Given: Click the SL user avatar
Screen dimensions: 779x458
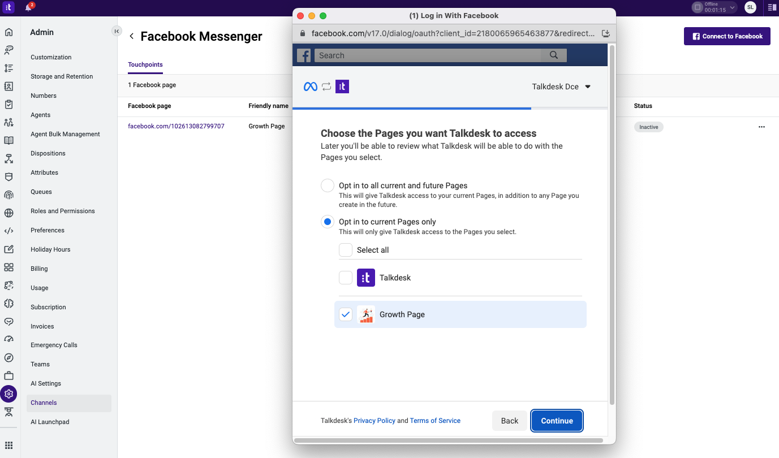Looking at the screenshot, I should [750, 7].
